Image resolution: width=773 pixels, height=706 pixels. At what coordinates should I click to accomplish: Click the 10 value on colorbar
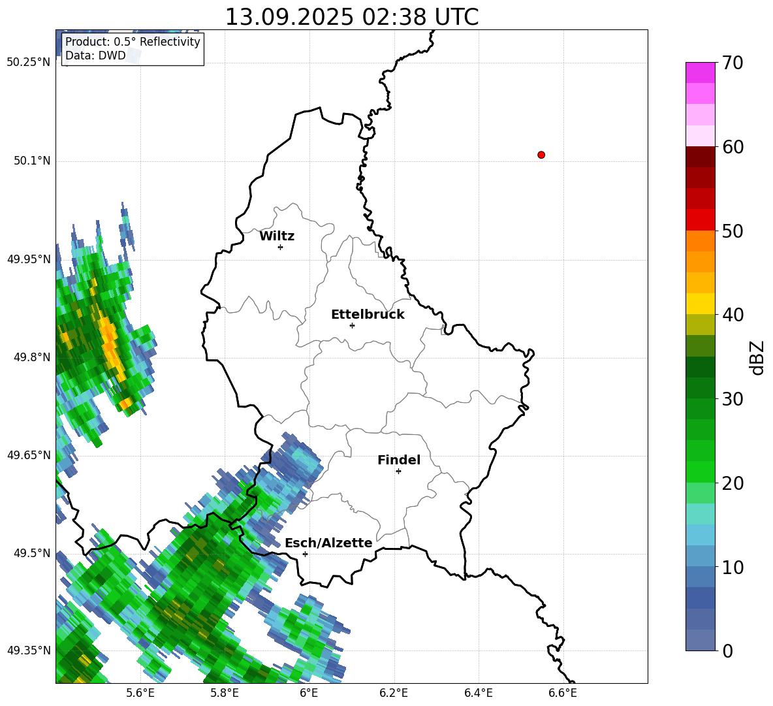pyautogui.click(x=733, y=567)
